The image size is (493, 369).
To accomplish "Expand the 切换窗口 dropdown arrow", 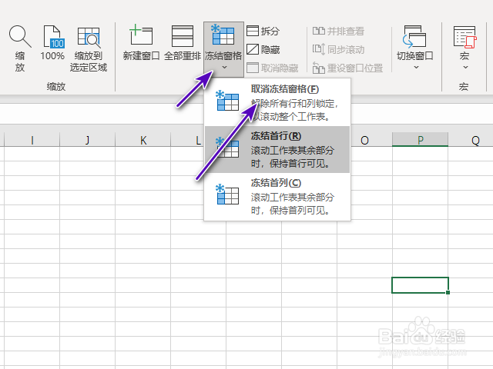I will (416, 67).
